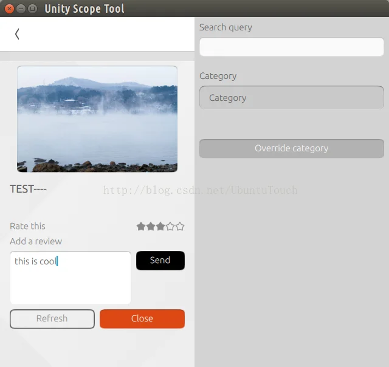Close the Unity Scope Tool window
Screen dimensions: 389x367
coord(9,9)
